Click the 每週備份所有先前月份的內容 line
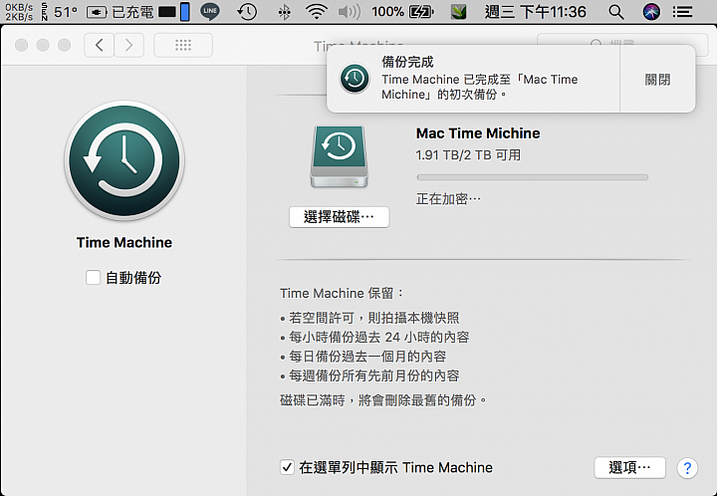 374,375
